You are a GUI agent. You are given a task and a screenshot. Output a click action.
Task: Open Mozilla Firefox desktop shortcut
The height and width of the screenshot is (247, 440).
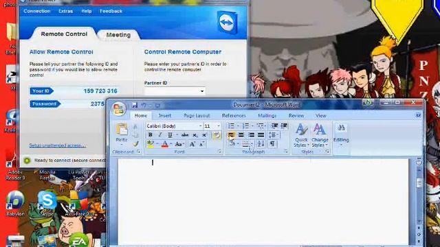click(47, 175)
